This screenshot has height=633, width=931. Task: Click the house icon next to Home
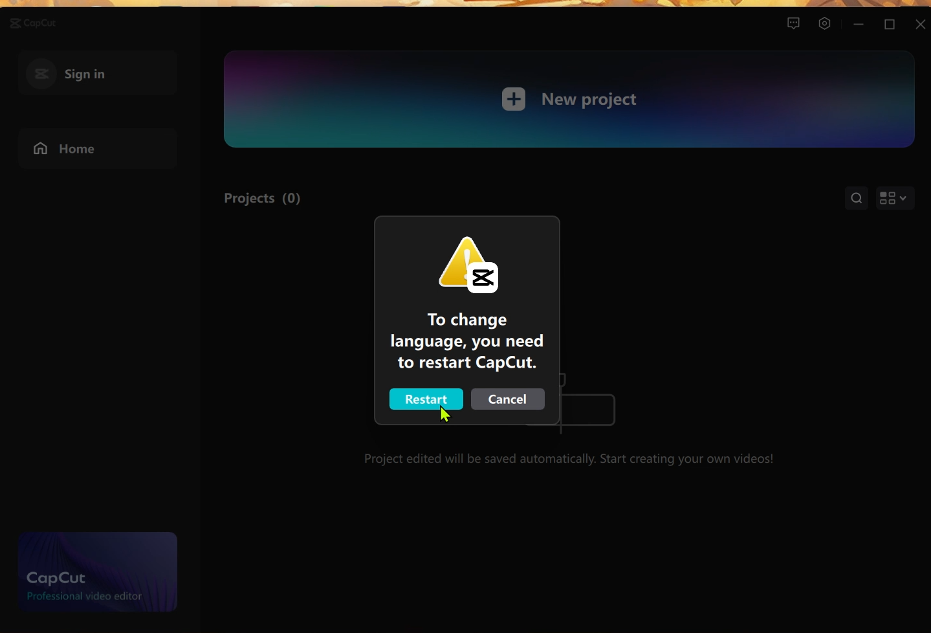(41, 149)
